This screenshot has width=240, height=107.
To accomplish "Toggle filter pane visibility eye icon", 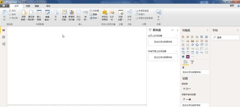I will point(172,30).
